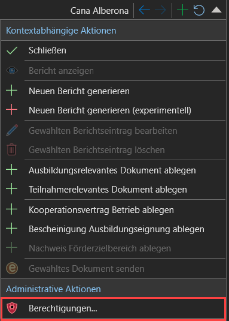Viewport: 229px width, 321px height.
Task: Click the Kontextabhängige Aktionen section header
Action: coord(114,31)
